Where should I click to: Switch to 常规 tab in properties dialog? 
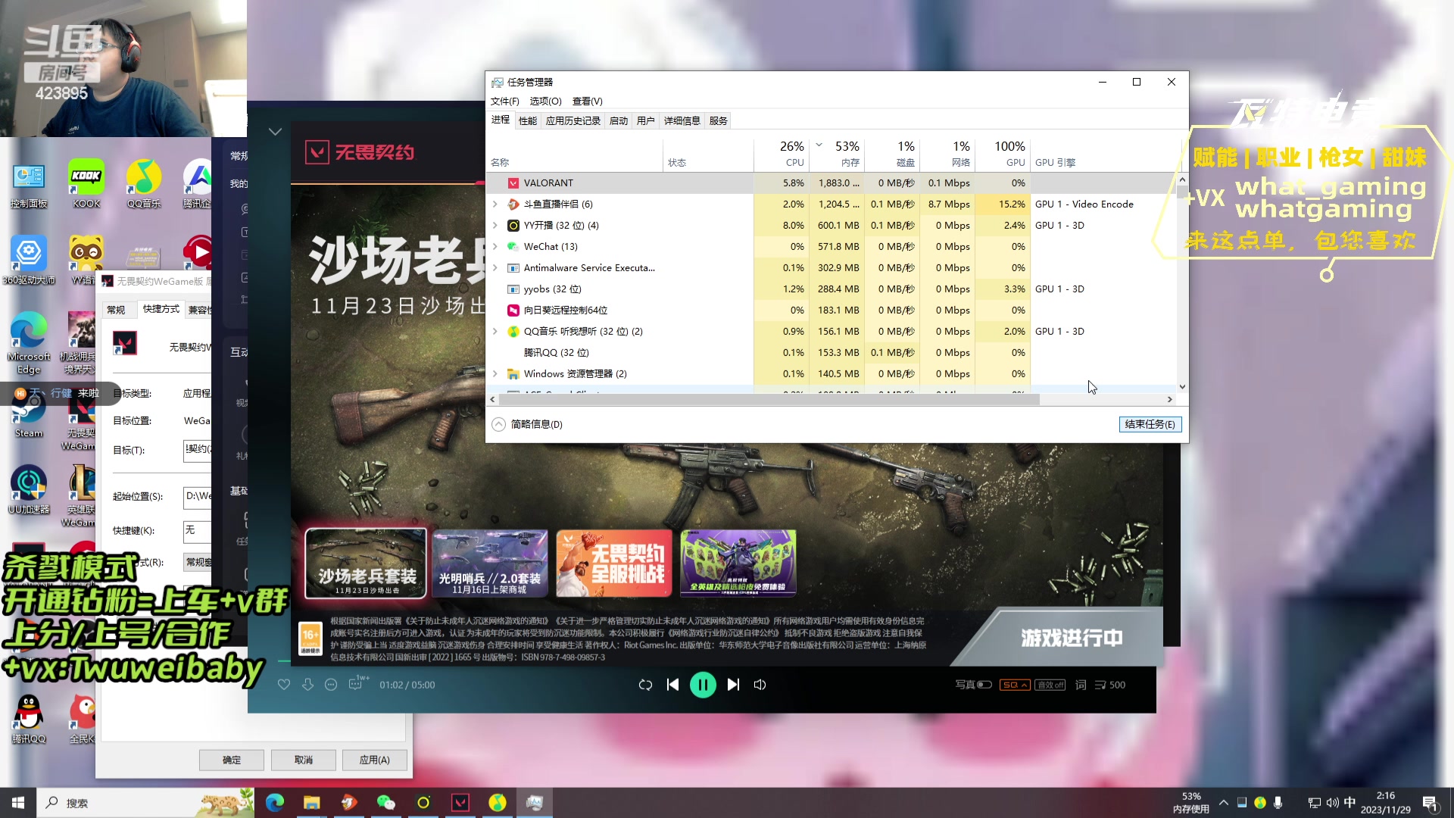(116, 310)
